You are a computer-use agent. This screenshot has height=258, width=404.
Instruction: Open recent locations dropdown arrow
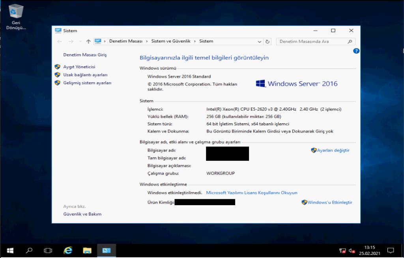pyautogui.click(x=80, y=41)
